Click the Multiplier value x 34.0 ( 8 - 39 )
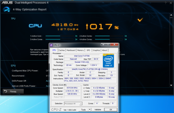 [72, 91]
